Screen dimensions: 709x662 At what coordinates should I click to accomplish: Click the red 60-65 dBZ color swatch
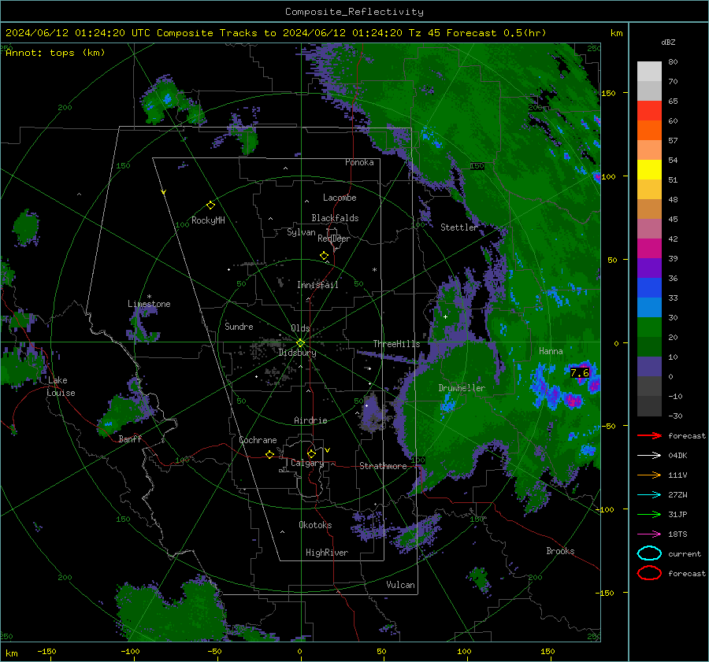tap(649, 111)
